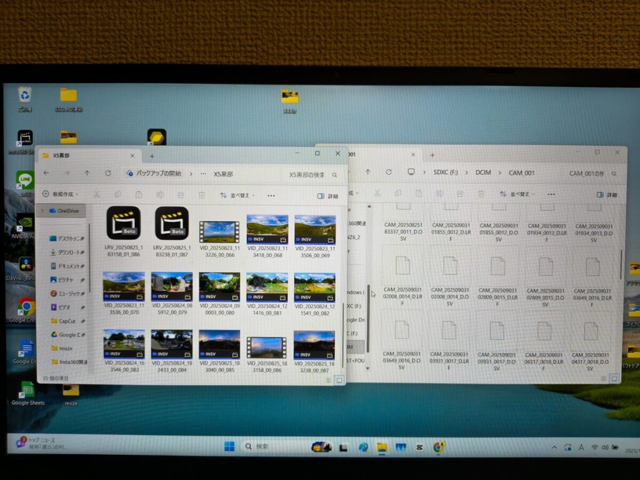Screen dimensions: 640x480
Task: Open the Google Sheets desktop icon
Action: click(x=27, y=389)
